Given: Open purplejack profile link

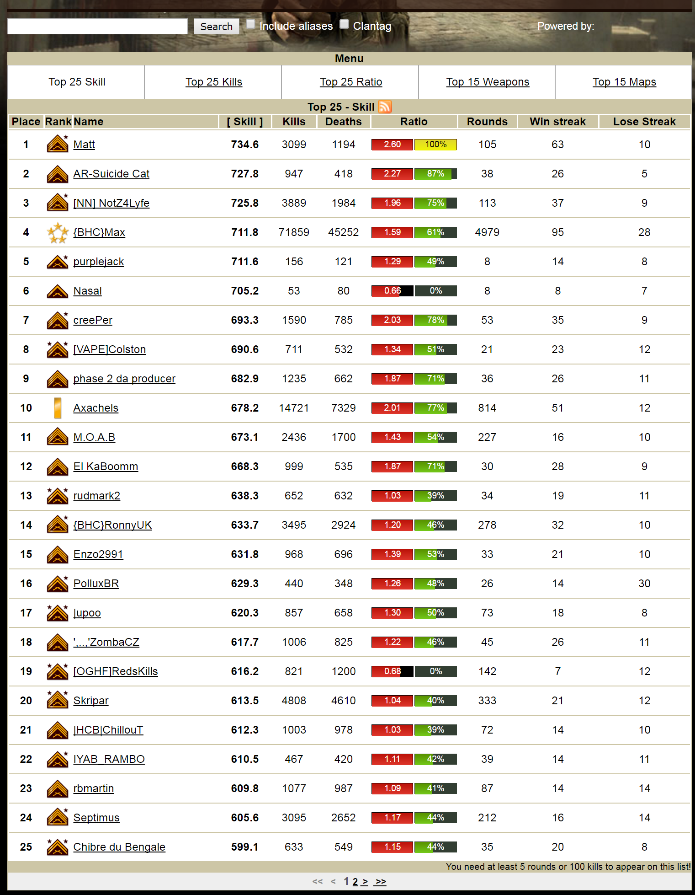Looking at the screenshot, I should click(98, 262).
